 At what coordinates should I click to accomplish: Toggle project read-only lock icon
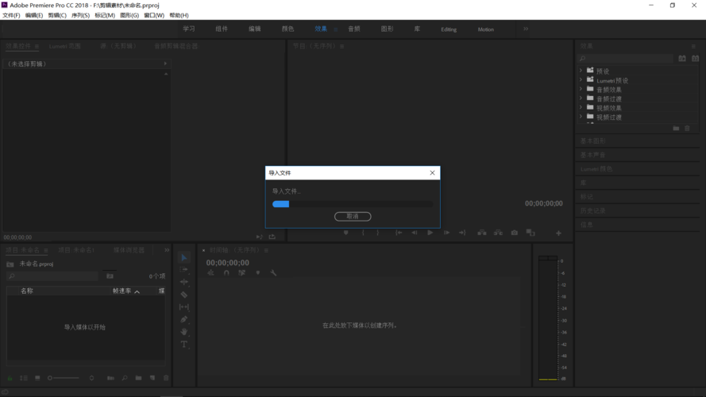(x=10, y=378)
